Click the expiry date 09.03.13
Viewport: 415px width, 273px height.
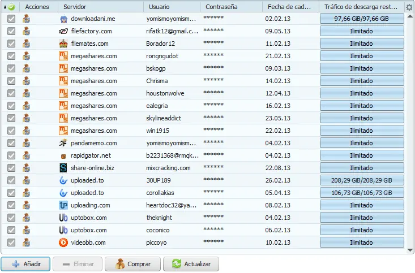(277, 68)
